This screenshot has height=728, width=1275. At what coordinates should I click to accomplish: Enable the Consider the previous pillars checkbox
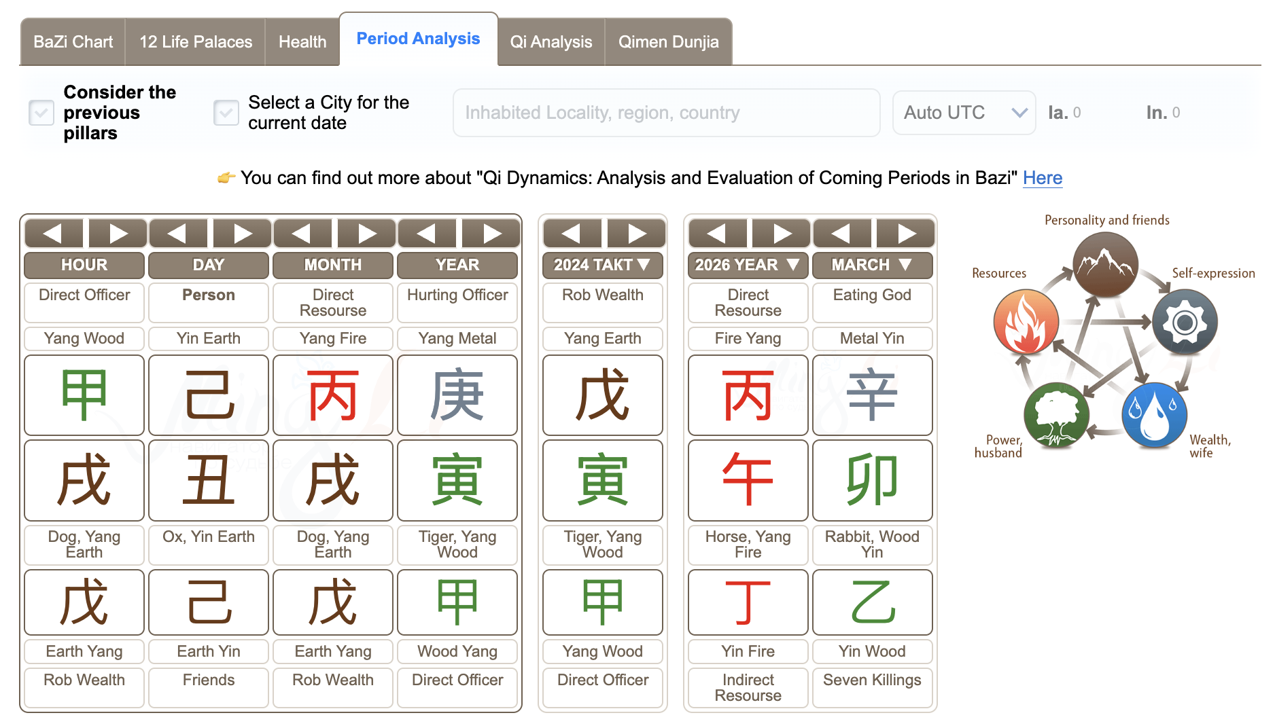[41, 113]
